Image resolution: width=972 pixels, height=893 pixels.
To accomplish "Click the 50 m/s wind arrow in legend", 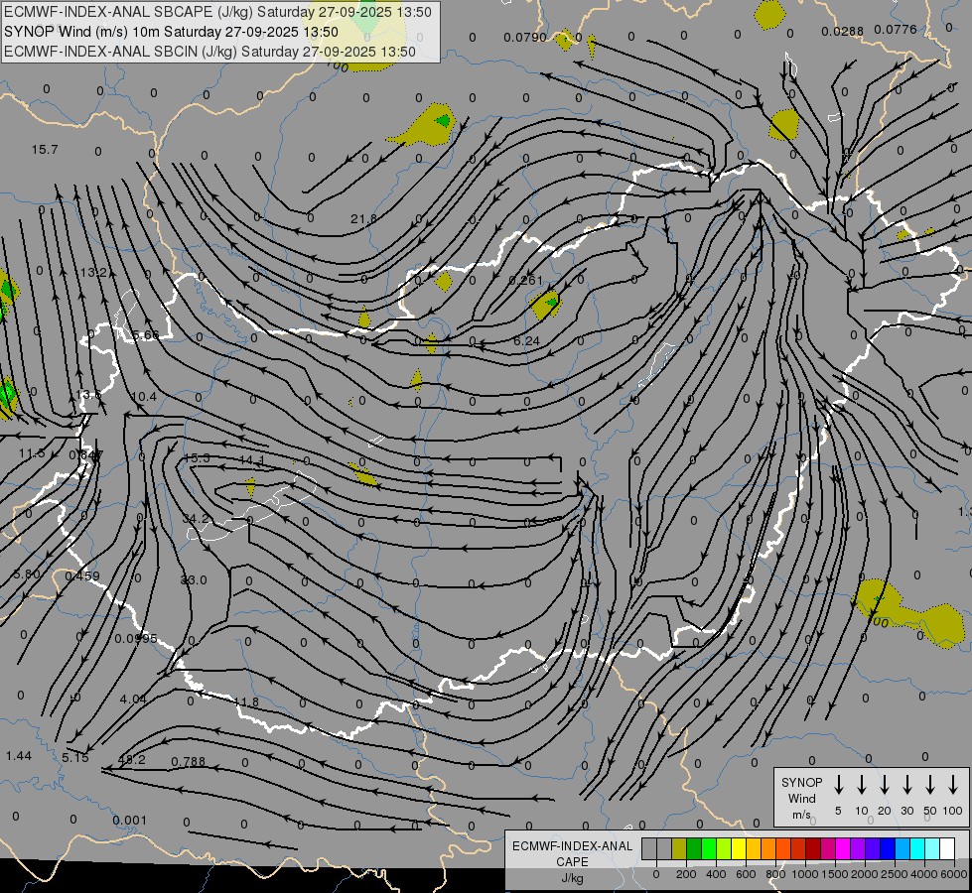I will (x=930, y=785).
